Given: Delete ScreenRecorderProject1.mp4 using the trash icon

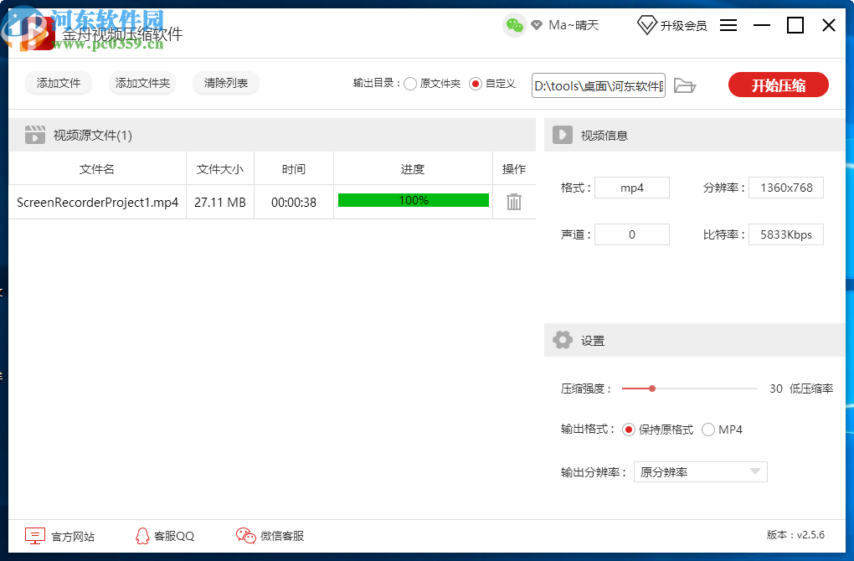Looking at the screenshot, I should [513, 201].
